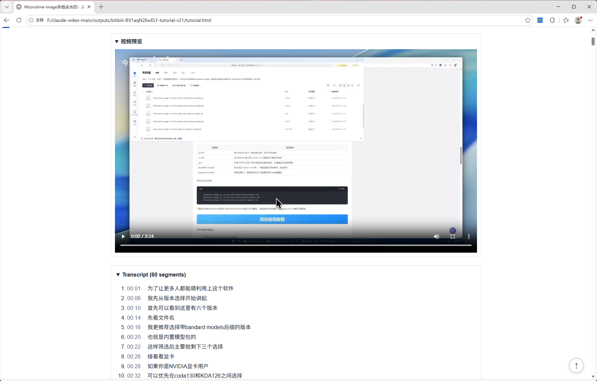Select text 我先从版本选择开始讲起
The width and height of the screenshot is (597, 381).
[177, 298]
